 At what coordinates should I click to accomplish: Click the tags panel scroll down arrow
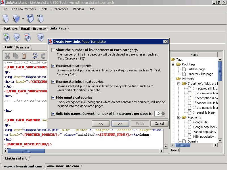pyautogui.click(x=220, y=141)
